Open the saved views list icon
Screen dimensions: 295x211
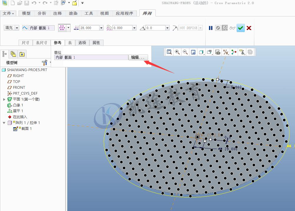[217, 52]
